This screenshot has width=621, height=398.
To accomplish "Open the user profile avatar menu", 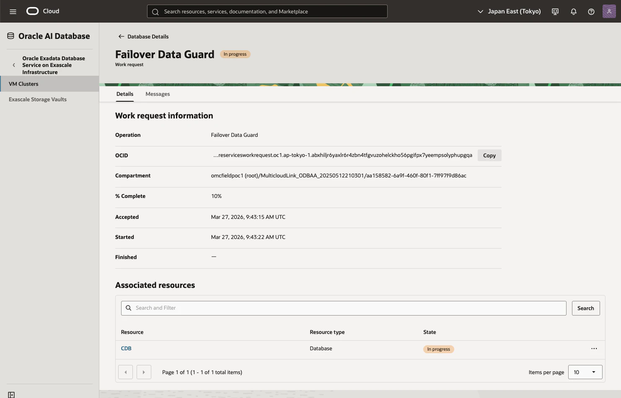I will [x=609, y=11].
